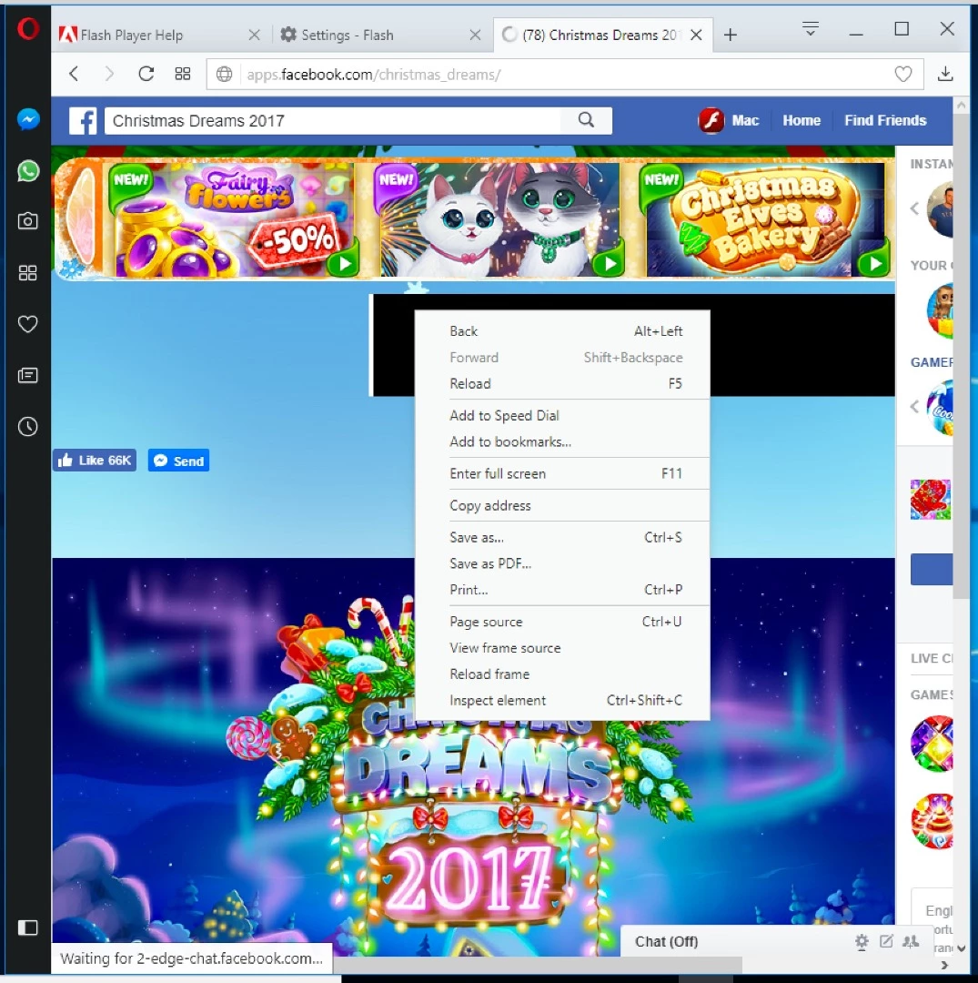Take a snapshot with the sidebar camera icon
This screenshot has height=983, width=978.
pos(27,220)
